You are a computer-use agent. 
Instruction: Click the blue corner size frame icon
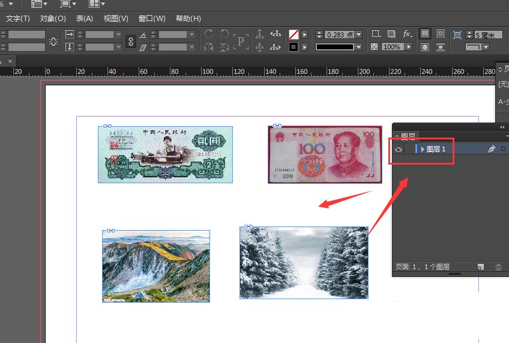[457, 34]
